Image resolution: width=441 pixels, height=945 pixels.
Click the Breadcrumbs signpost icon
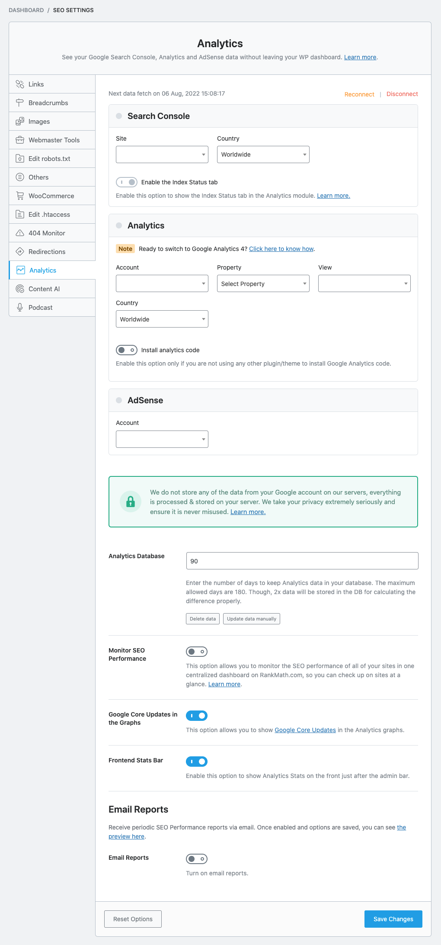pos(20,103)
